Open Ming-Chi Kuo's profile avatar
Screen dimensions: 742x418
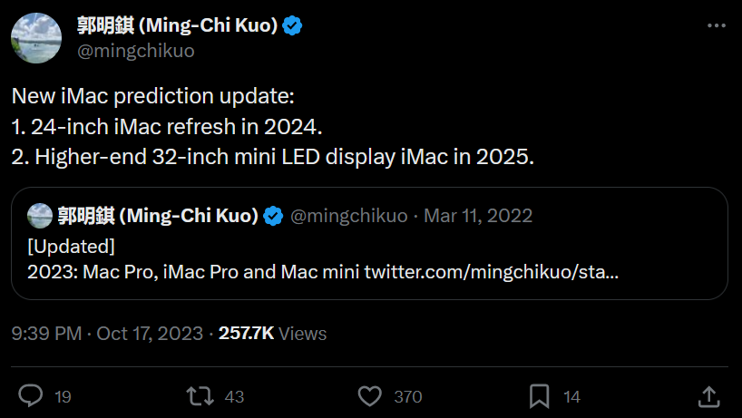pyautogui.click(x=36, y=38)
